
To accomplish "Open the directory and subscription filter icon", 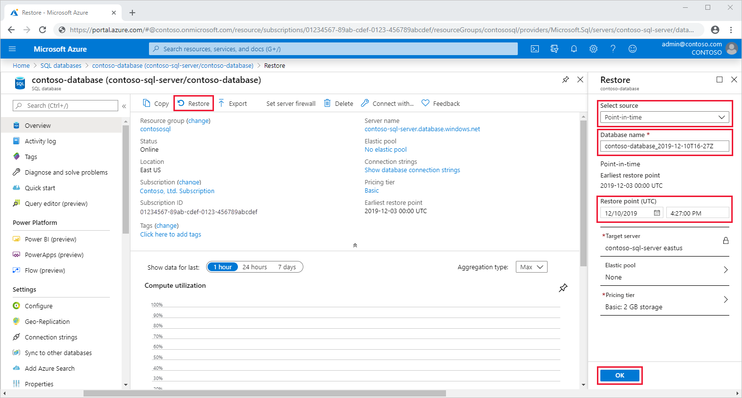I will [x=554, y=49].
